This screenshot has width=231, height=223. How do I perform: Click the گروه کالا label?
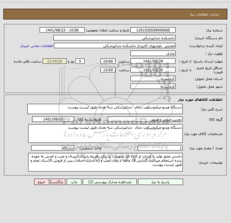(215, 119)
